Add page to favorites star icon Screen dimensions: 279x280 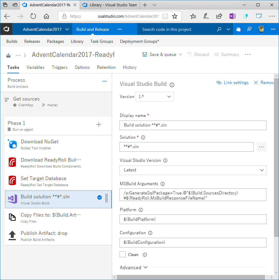coord(174,16)
